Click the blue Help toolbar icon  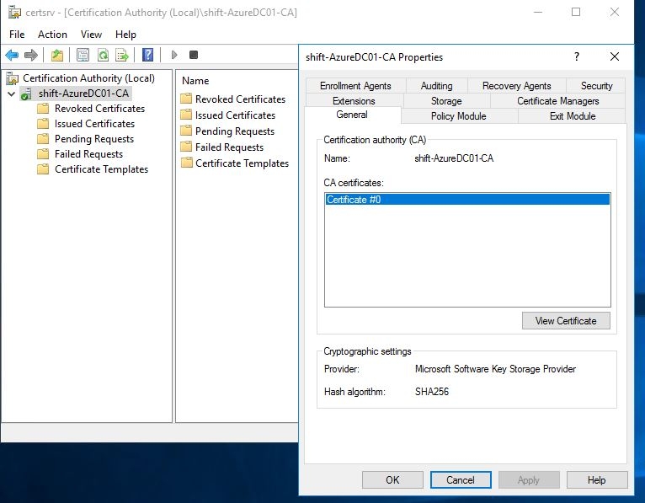tap(147, 55)
